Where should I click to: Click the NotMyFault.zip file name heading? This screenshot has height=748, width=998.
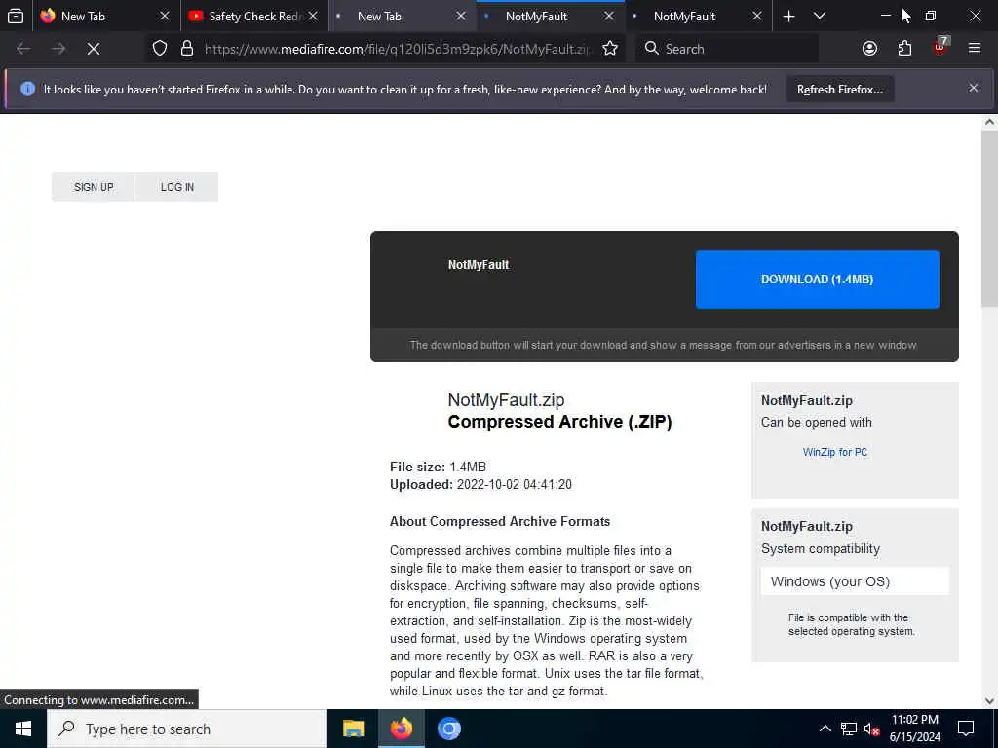506,400
